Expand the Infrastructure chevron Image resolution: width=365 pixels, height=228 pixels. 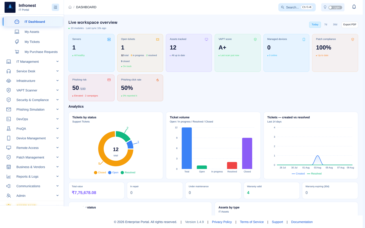pyautogui.click(x=58, y=81)
